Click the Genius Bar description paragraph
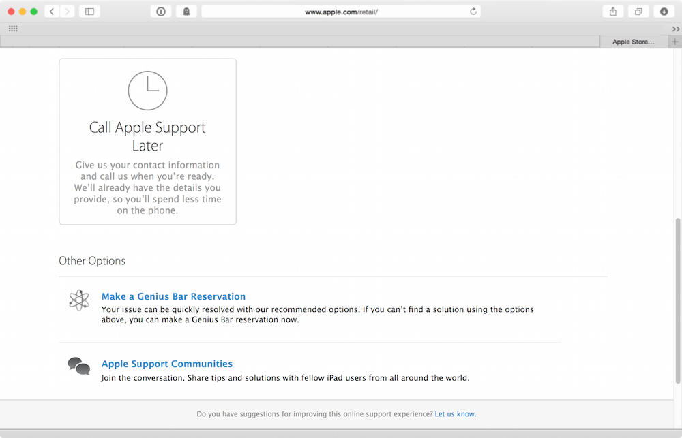The width and height of the screenshot is (682, 438). tap(318, 315)
